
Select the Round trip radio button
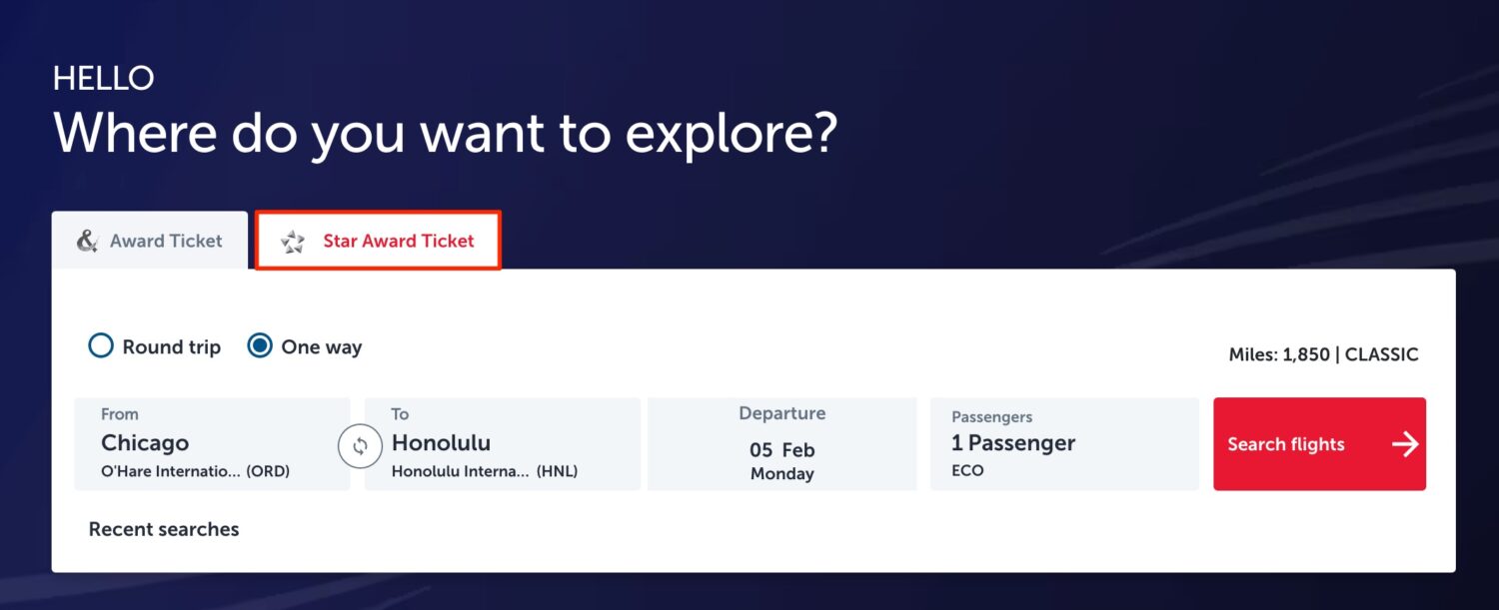(x=101, y=346)
